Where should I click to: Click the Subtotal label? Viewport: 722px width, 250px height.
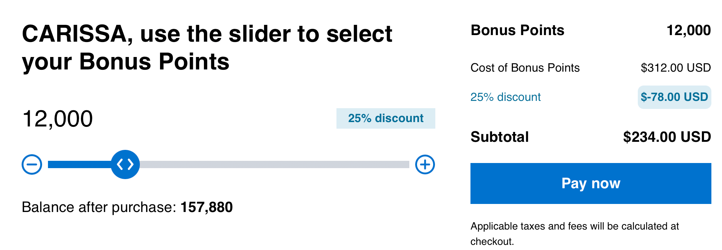499,137
